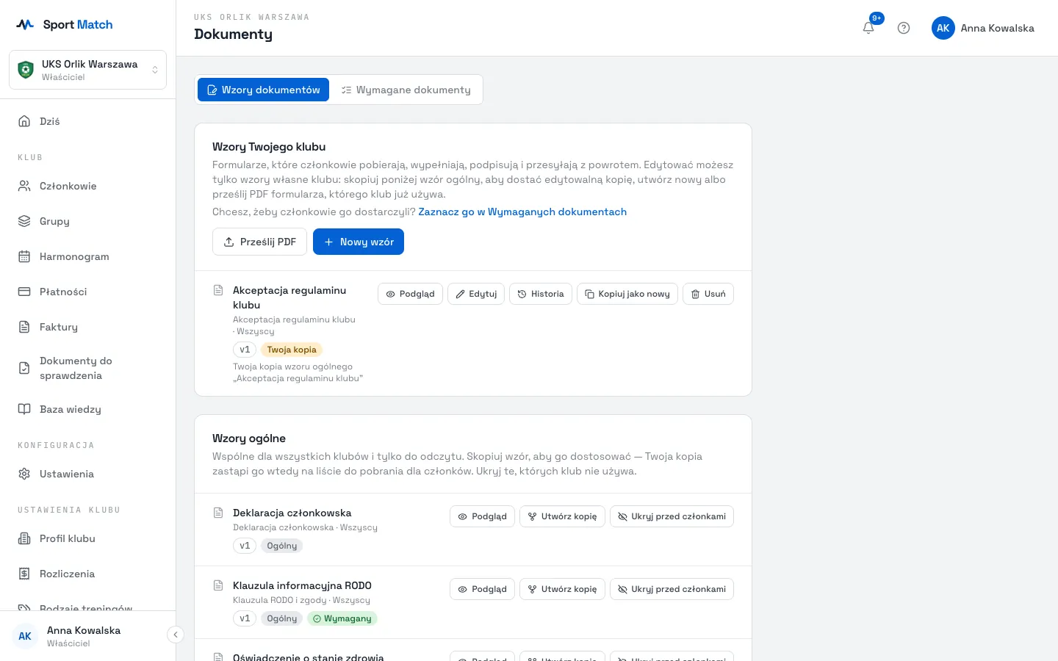Click the Nowy wzór button
The height and width of the screenshot is (661, 1058).
click(359, 242)
